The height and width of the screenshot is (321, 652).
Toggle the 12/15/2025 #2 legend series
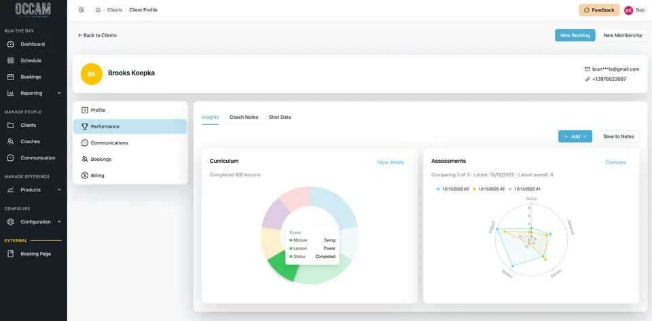(x=489, y=189)
